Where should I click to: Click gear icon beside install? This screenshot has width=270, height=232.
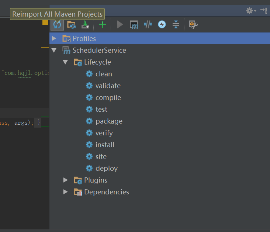89,145
